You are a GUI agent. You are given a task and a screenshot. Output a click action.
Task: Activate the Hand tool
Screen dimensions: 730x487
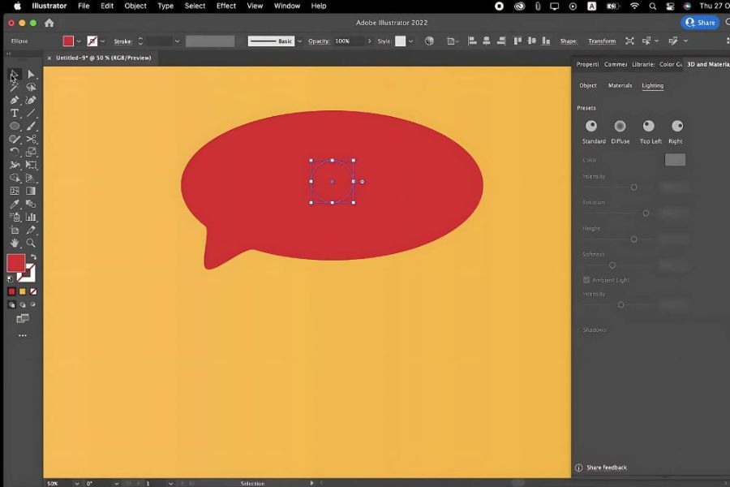click(15, 243)
